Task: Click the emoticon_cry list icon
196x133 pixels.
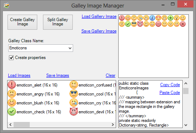Action: point(73,103)
